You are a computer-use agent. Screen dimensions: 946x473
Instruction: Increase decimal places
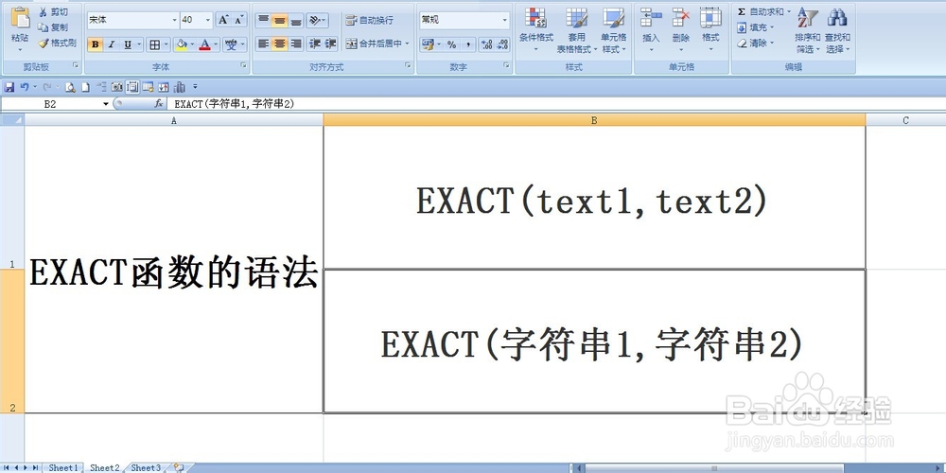(x=487, y=44)
